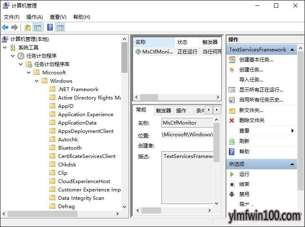
Task: Click the green 刷新 icon
Action: 232,141
